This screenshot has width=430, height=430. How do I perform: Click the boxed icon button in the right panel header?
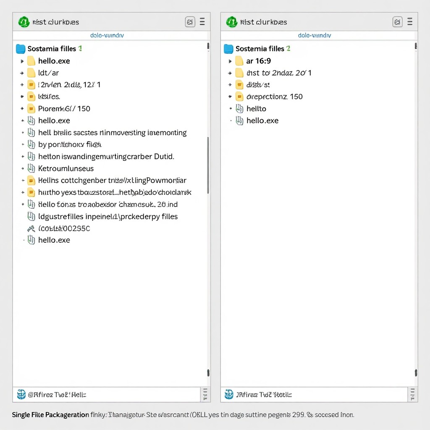[397, 22]
